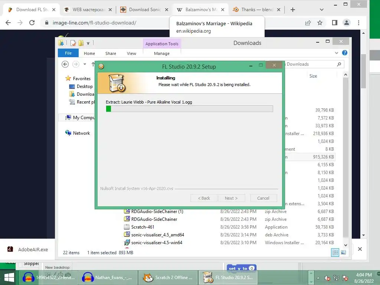Click the Size column header
Viewport: 380px width, 285px height.
coord(313,76)
